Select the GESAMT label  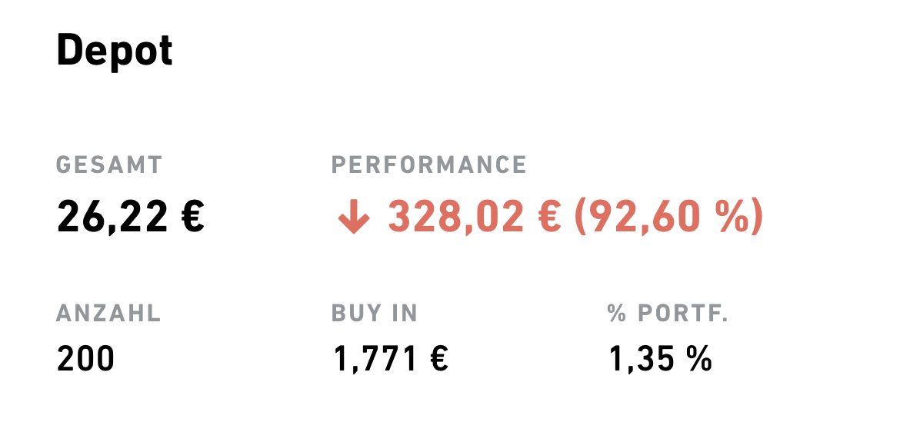click(x=109, y=165)
